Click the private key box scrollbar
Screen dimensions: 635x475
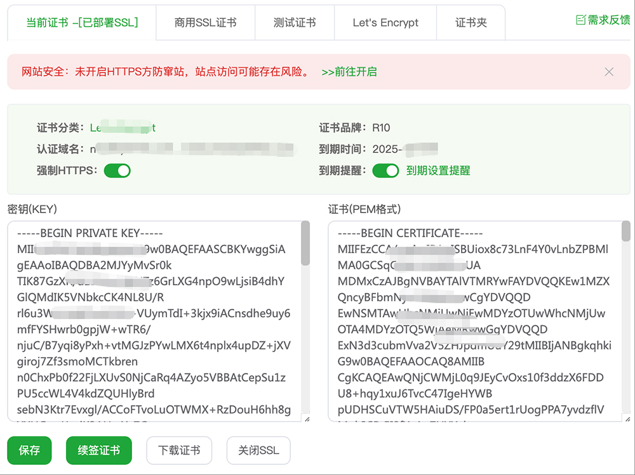(x=305, y=244)
